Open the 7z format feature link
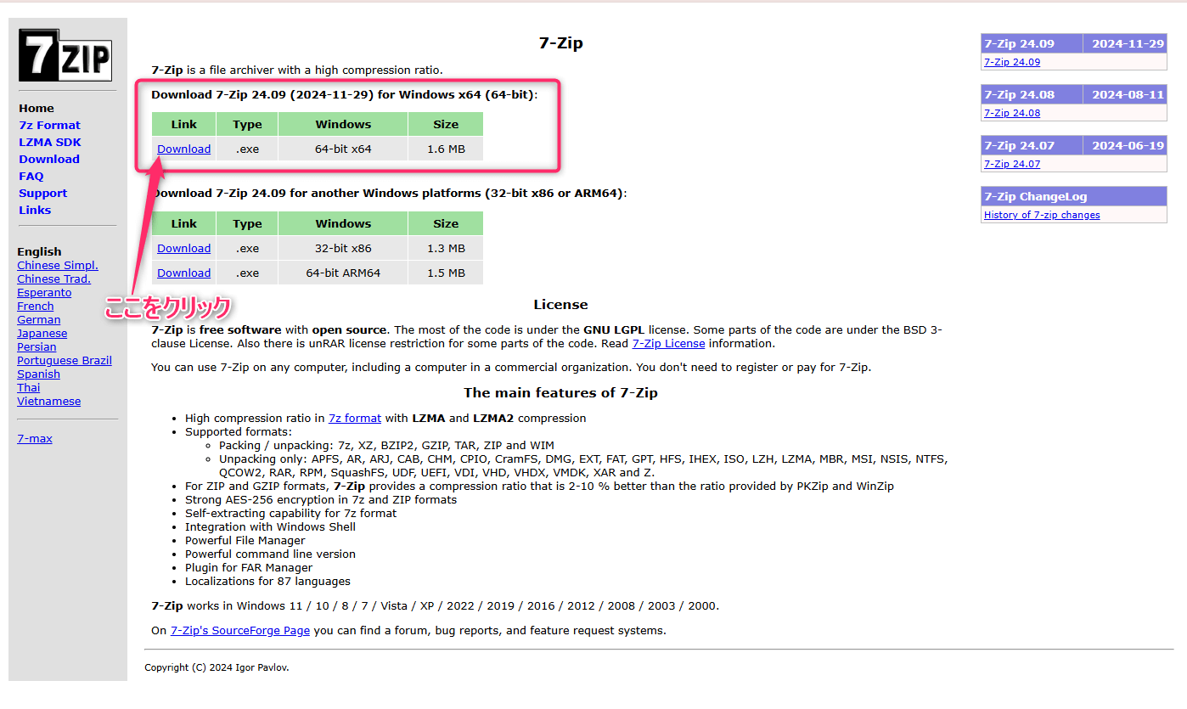 355,418
